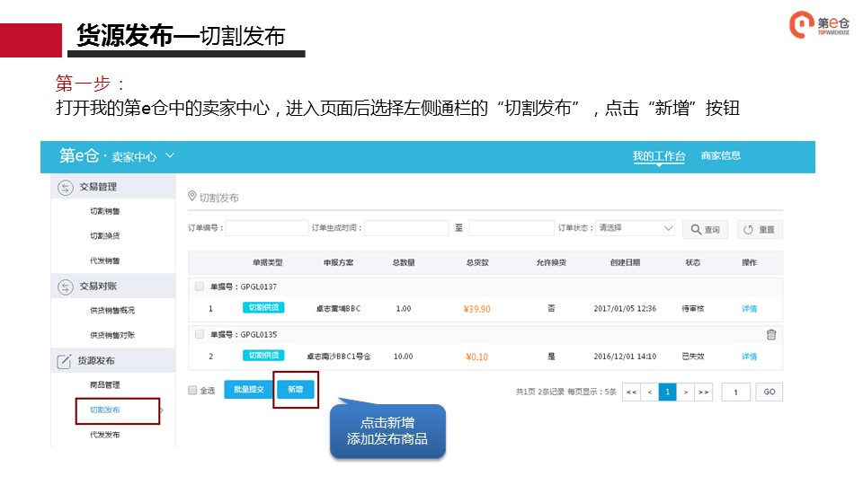The height and width of the screenshot is (485, 863).
Task: Click the 交易对账 section header
Action: [113, 286]
